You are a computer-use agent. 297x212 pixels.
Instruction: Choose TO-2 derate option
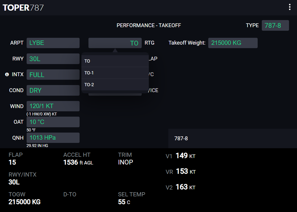click(x=115, y=84)
